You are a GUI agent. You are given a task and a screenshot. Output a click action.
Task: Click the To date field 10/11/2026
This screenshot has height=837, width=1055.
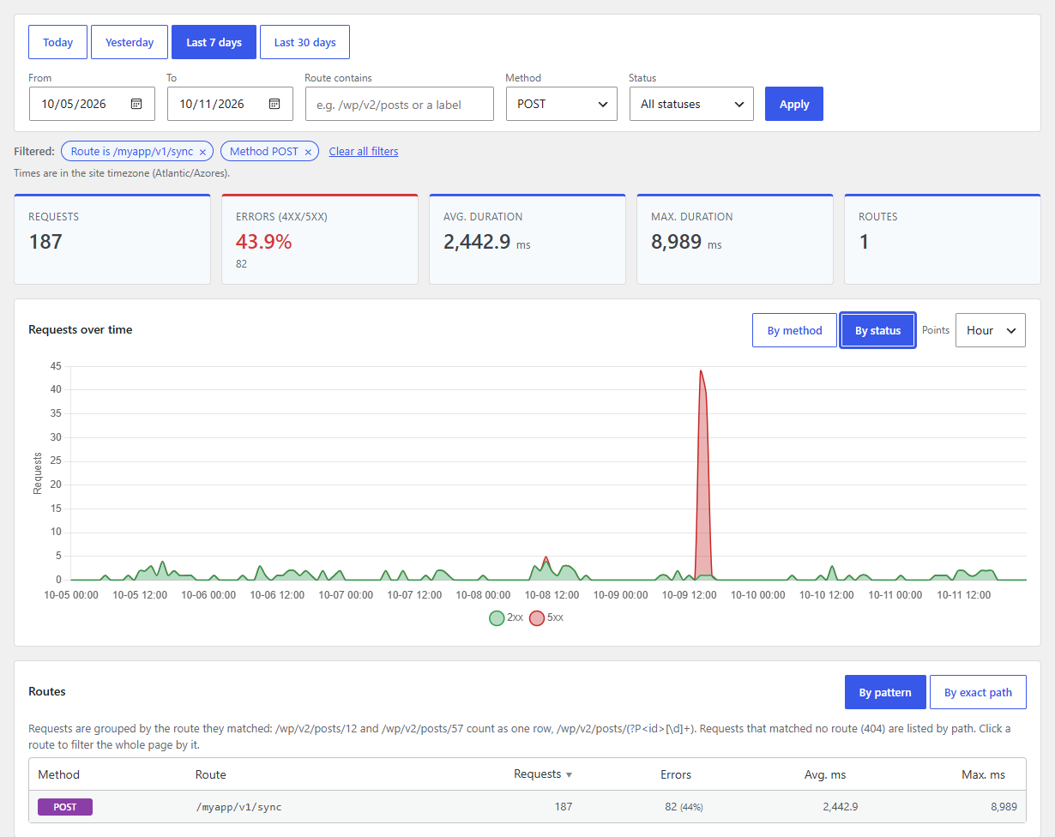pos(230,104)
